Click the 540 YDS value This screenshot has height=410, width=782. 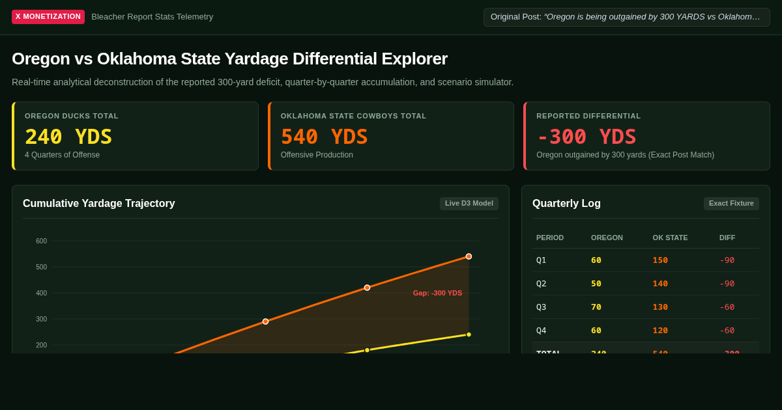pyautogui.click(x=325, y=137)
